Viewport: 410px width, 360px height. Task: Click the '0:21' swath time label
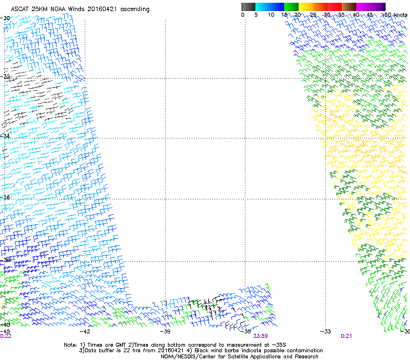point(346,336)
